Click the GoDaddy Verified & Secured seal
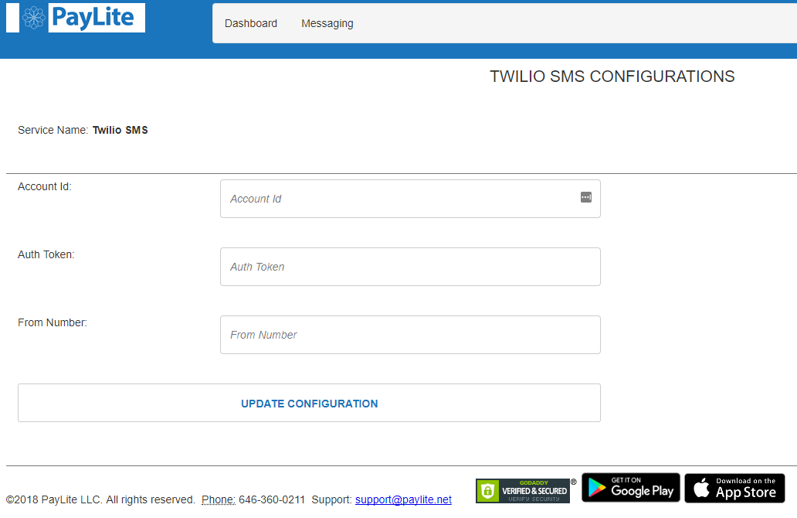The width and height of the screenshot is (797, 518). (523, 490)
